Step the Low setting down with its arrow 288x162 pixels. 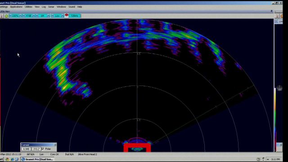(x=53, y=16)
